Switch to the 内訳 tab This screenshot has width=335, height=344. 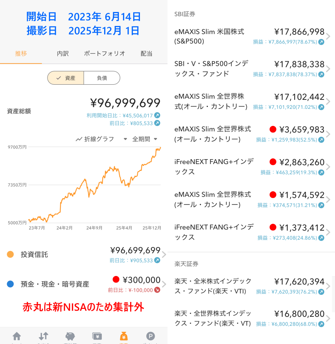63,54
